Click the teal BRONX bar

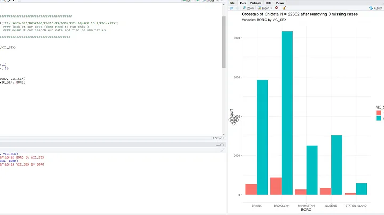(x=262, y=137)
